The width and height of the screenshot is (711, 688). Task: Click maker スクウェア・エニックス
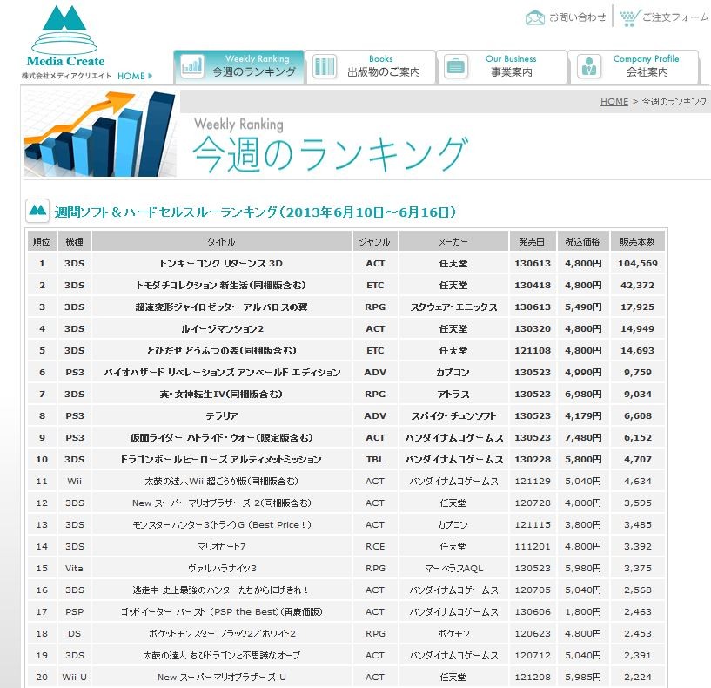coord(453,307)
